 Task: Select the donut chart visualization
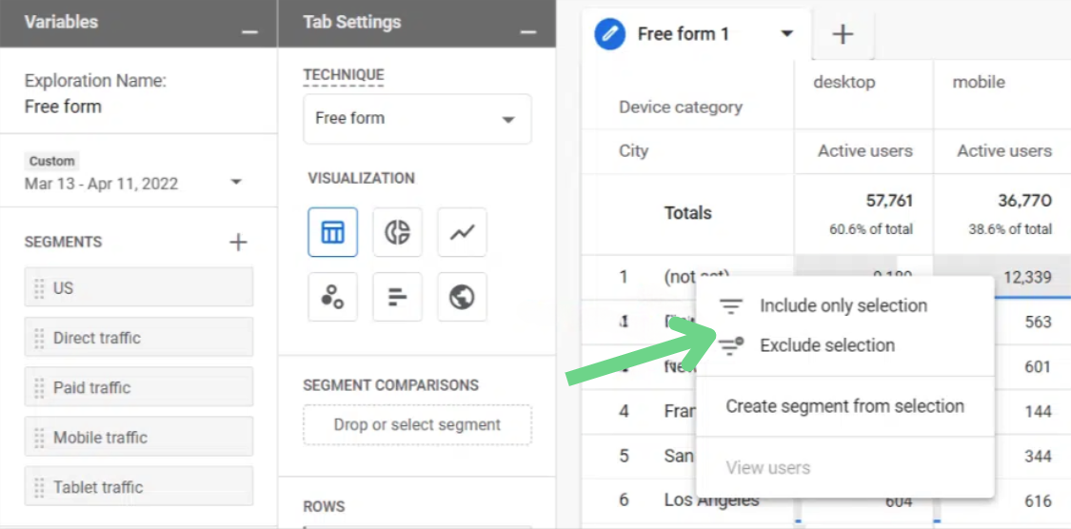pyautogui.click(x=398, y=232)
